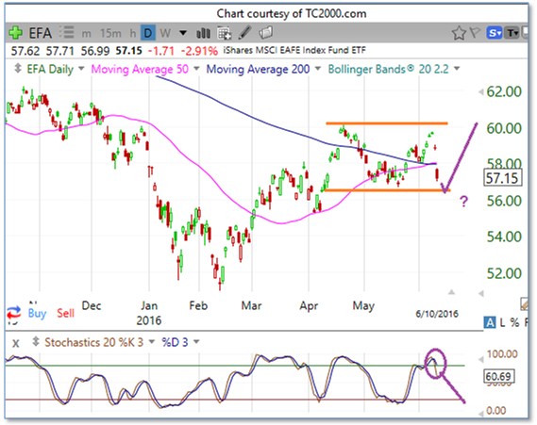Open the Stochastics 20 %K 3 dropdown arrow
This screenshot has width=537, height=425.
152,341
